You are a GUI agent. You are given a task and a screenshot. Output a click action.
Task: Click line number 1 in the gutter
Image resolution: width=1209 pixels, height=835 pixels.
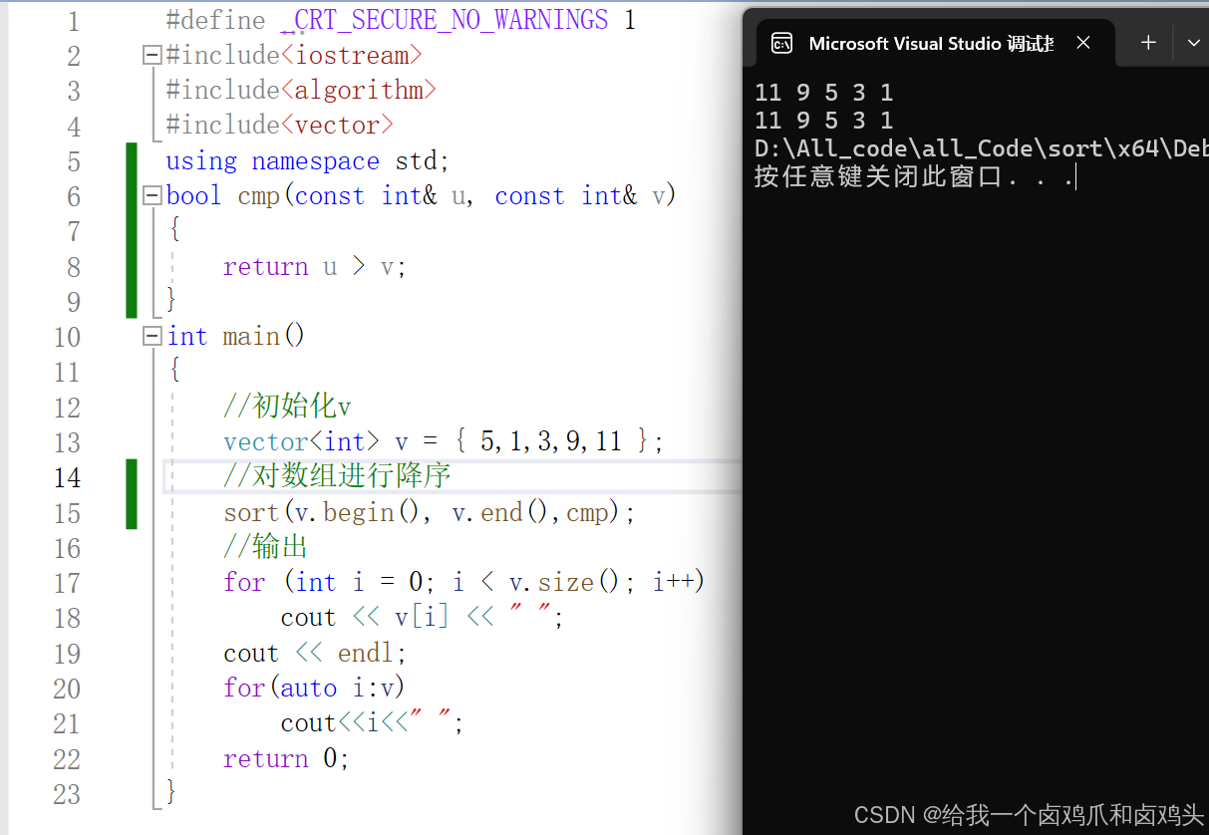74,20
